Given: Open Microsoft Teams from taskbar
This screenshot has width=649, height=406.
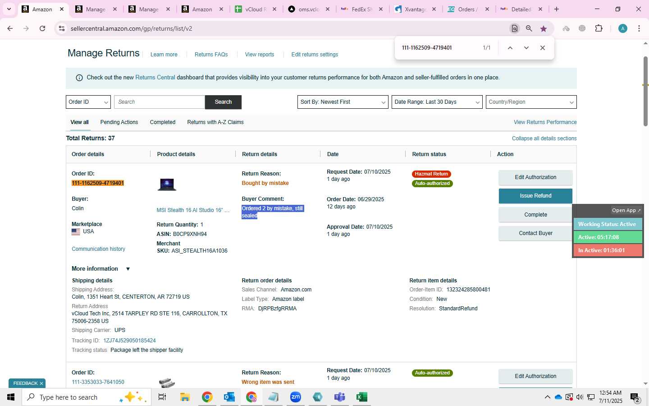Looking at the screenshot, I should [339, 397].
